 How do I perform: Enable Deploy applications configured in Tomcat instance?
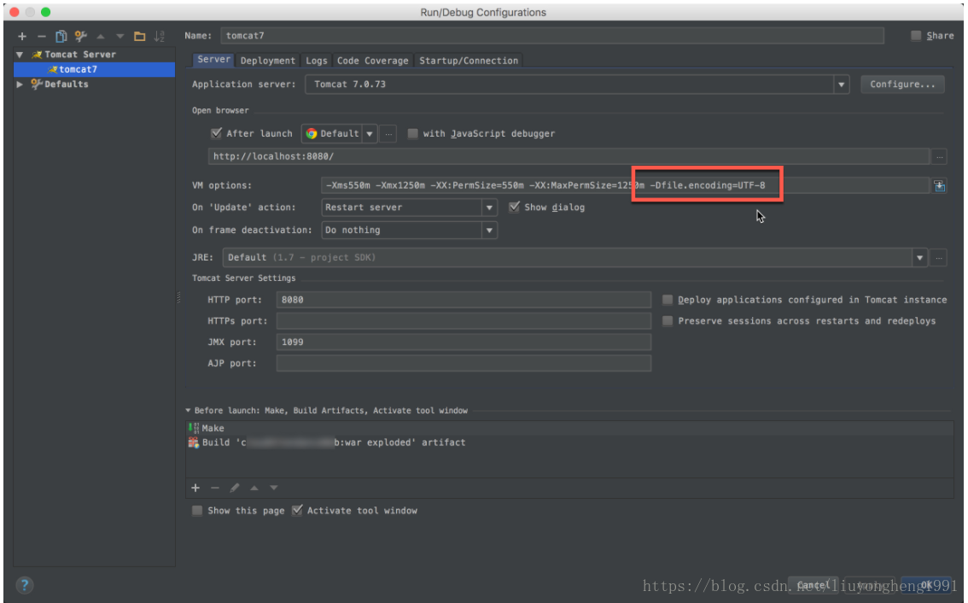pyautogui.click(x=668, y=300)
